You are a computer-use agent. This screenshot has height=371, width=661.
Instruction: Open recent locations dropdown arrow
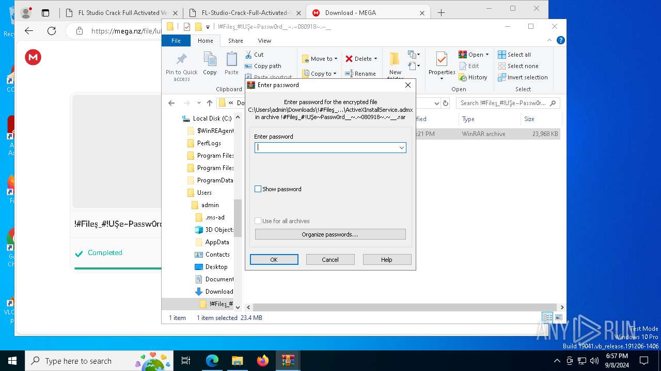point(199,103)
